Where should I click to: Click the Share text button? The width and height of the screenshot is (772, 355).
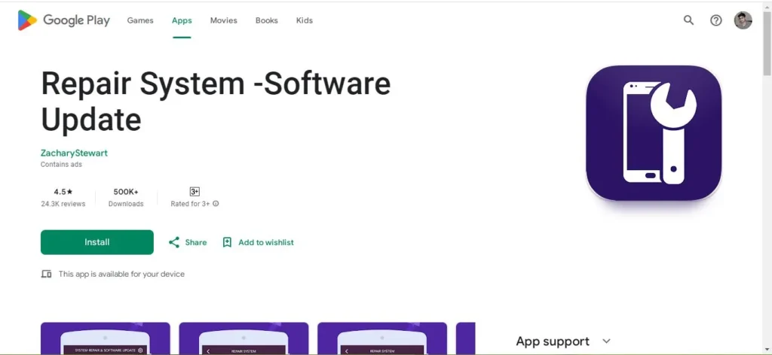(196, 242)
